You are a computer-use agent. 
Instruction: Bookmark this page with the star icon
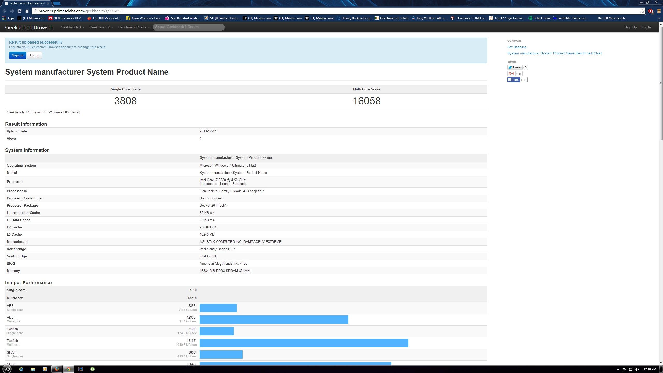coord(642,11)
